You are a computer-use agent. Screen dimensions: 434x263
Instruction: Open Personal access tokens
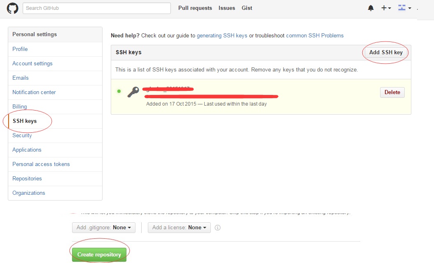tap(55, 164)
